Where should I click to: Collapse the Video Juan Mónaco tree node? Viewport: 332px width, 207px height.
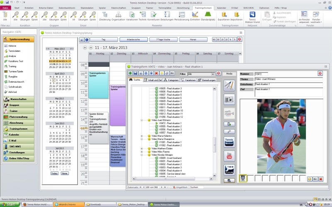click(142, 120)
